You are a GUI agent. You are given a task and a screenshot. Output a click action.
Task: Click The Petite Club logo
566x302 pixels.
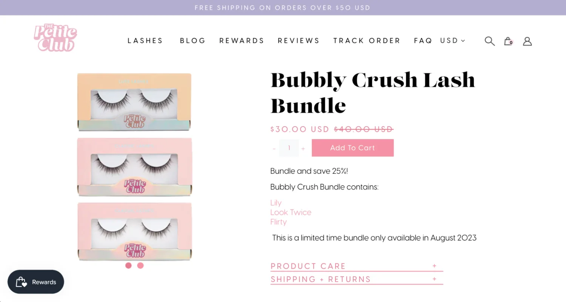[55, 38]
